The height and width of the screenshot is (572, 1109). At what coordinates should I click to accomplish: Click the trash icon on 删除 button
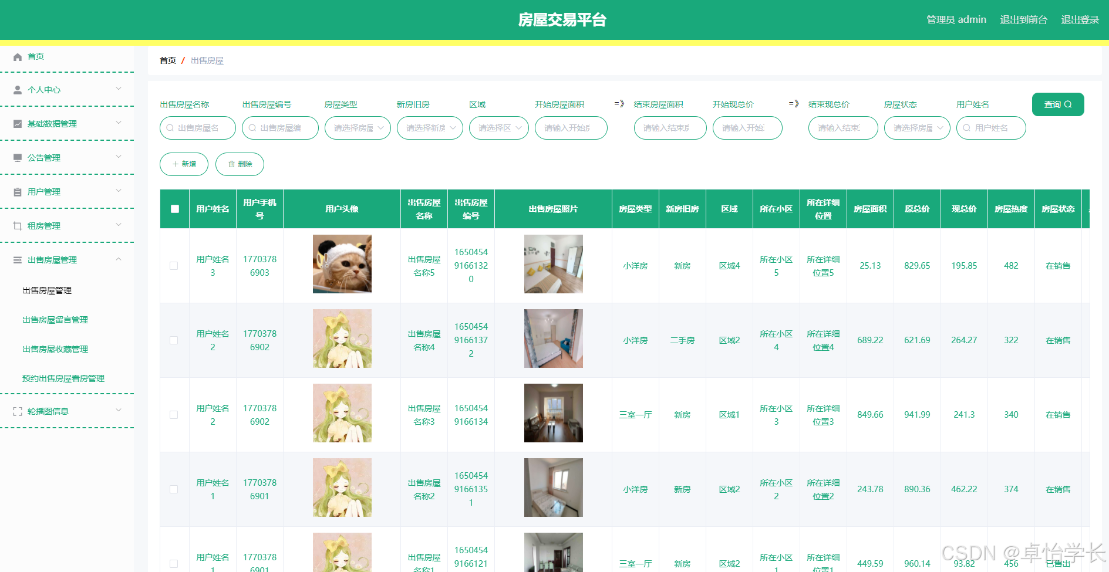231,164
